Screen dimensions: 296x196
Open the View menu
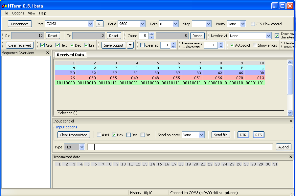tap(32, 13)
